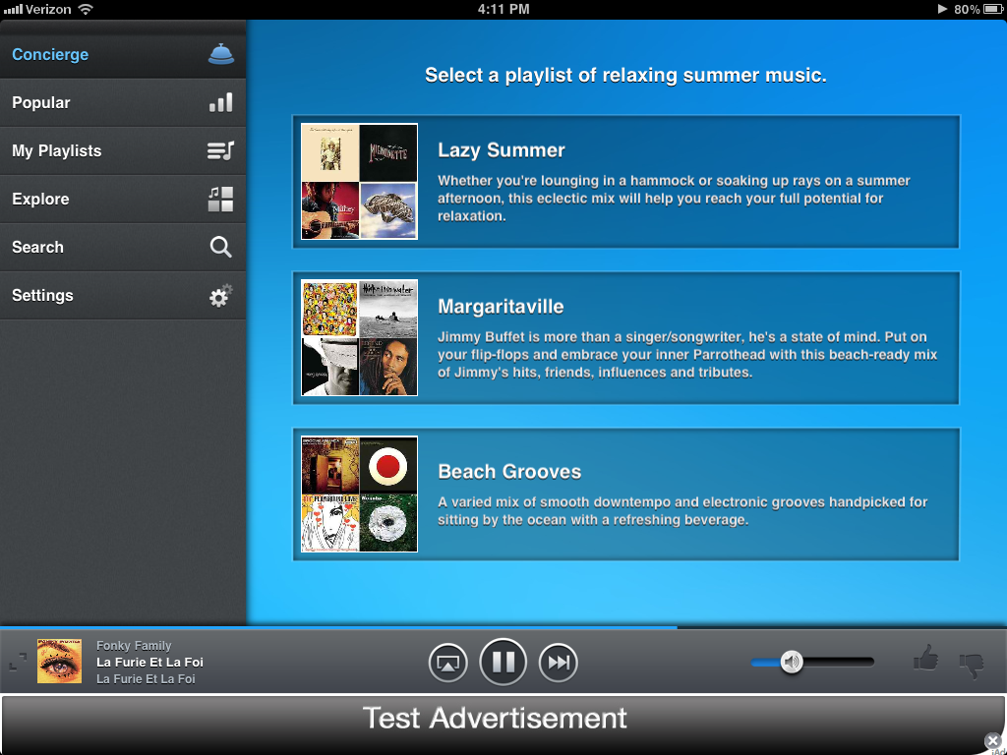Screen dimensions: 1007x755
Task: Open the AirPlay output picker
Action: tap(447, 663)
